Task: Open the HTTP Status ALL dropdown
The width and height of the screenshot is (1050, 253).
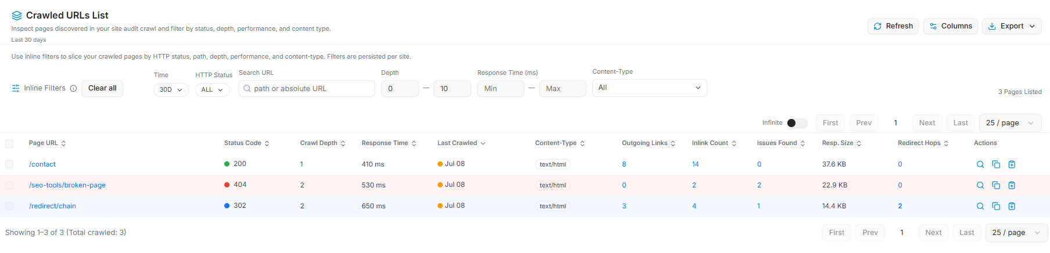Action: (212, 90)
